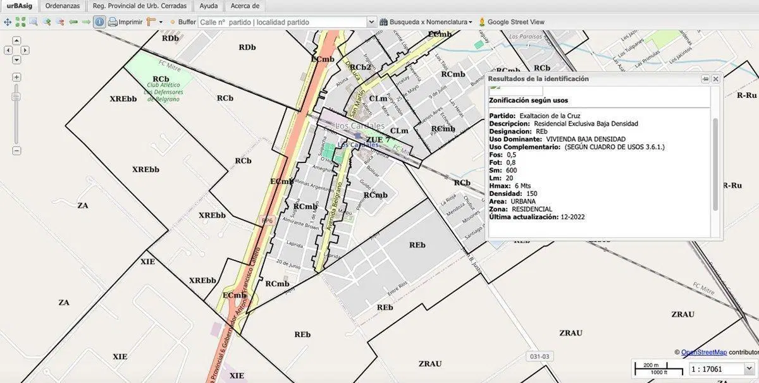This screenshot has width=759, height=383.
Task: Click 'Club Atlético Los Defensores de Belgrano' label
Action: point(163,92)
